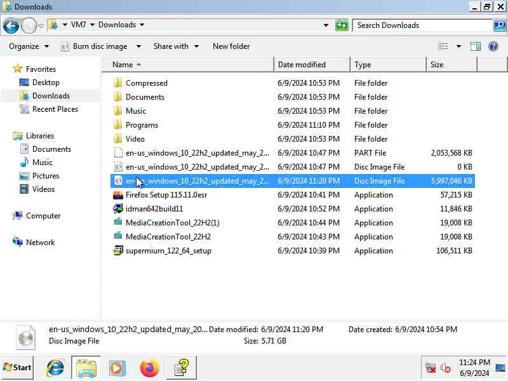The image size is (508, 381).
Task: Select the Music folder icon in file list
Action: (118, 110)
